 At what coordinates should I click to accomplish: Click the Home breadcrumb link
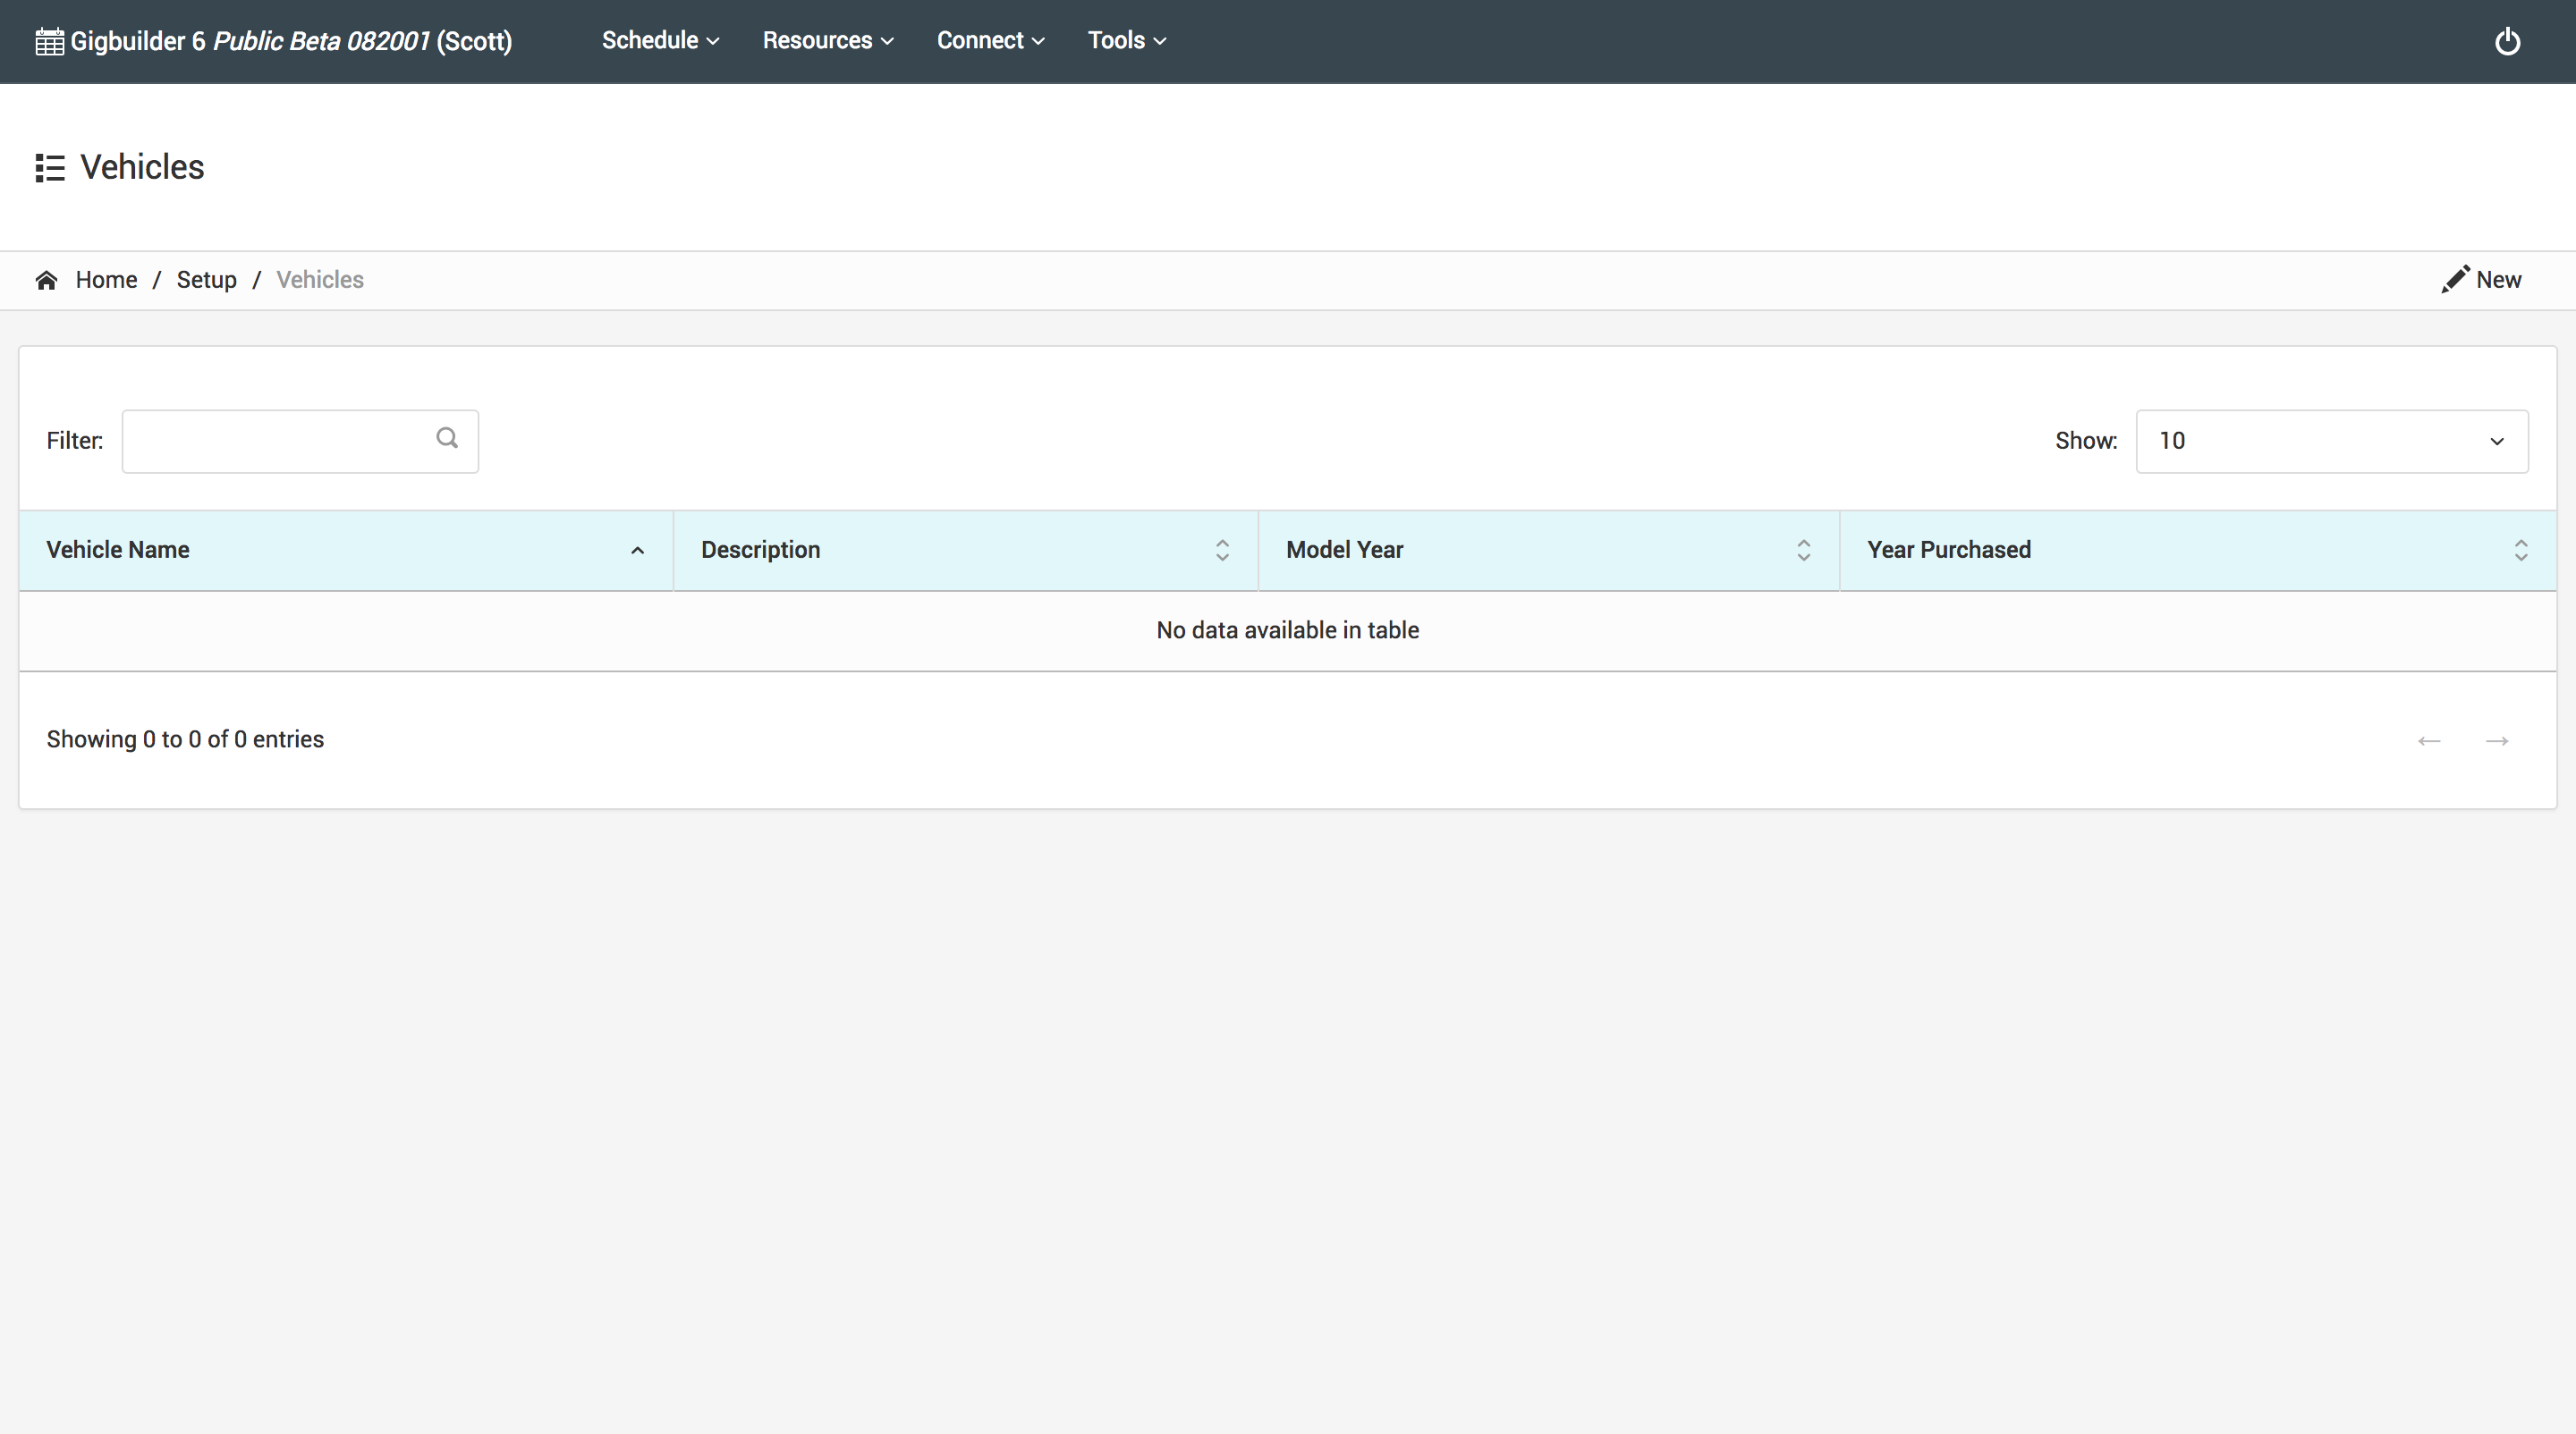point(106,280)
